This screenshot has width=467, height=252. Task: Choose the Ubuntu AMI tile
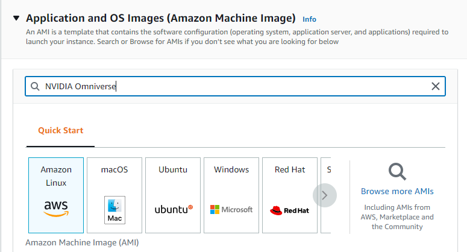173,195
